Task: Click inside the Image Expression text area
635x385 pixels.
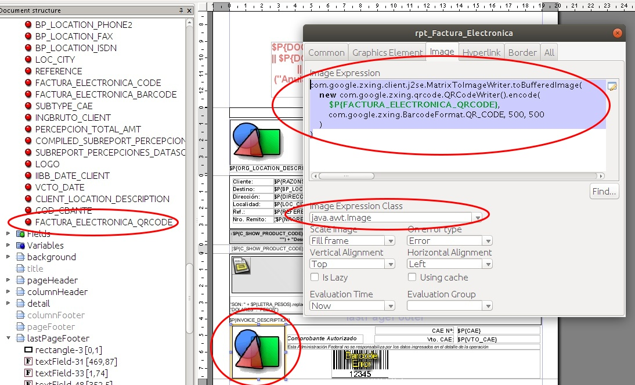Action: [457, 125]
